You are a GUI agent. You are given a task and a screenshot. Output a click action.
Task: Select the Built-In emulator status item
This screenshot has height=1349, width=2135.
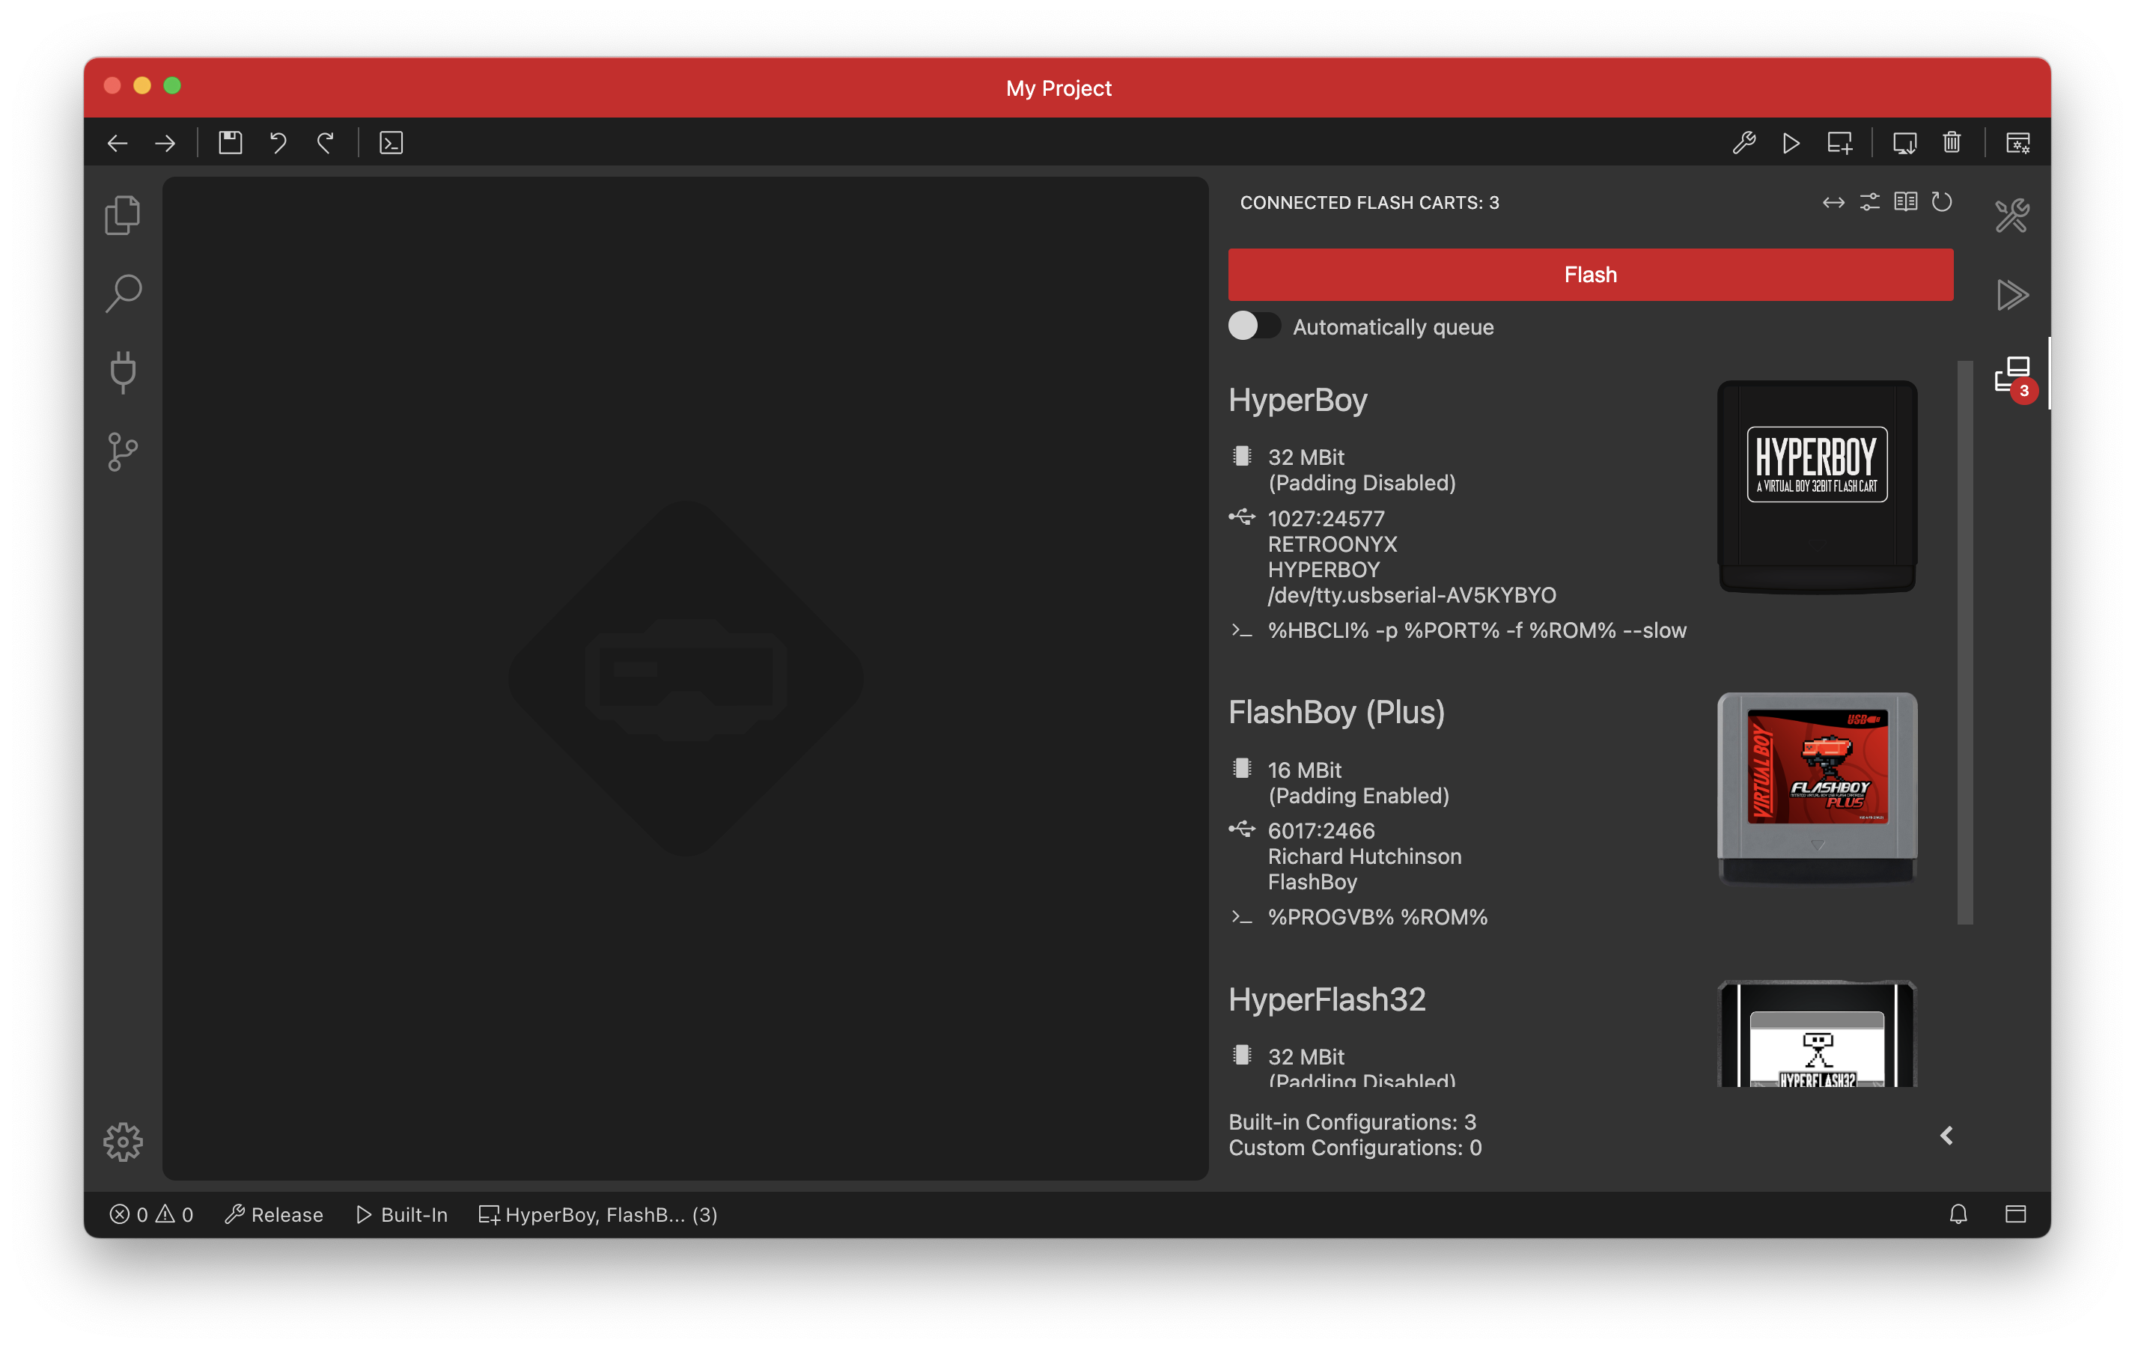pos(402,1214)
